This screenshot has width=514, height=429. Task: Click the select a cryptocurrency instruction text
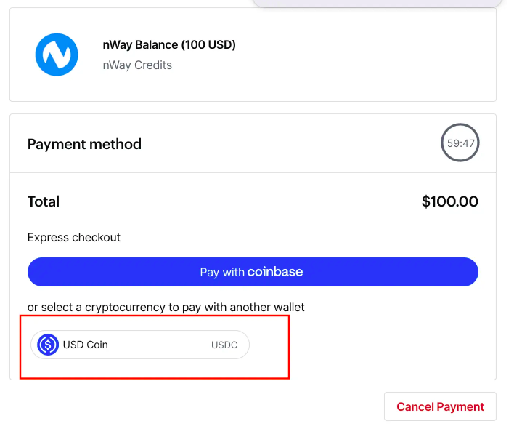[x=166, y=308]
